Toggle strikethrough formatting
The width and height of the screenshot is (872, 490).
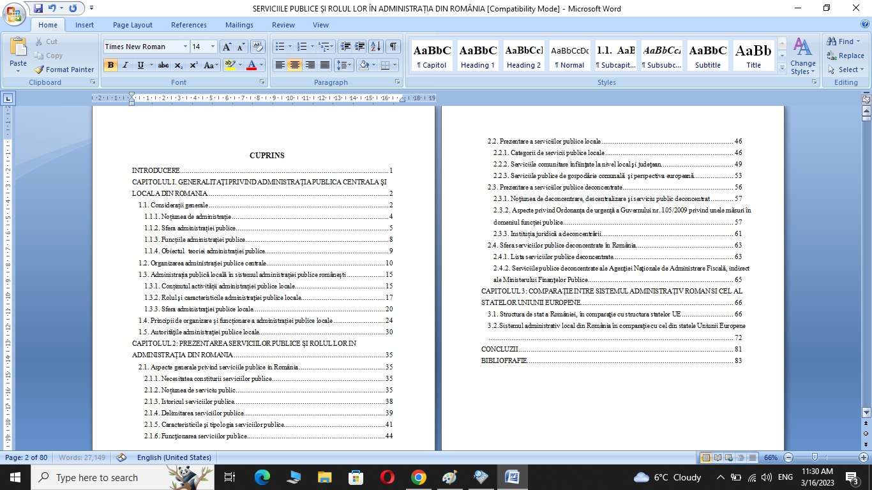click(x=163, y=65)
